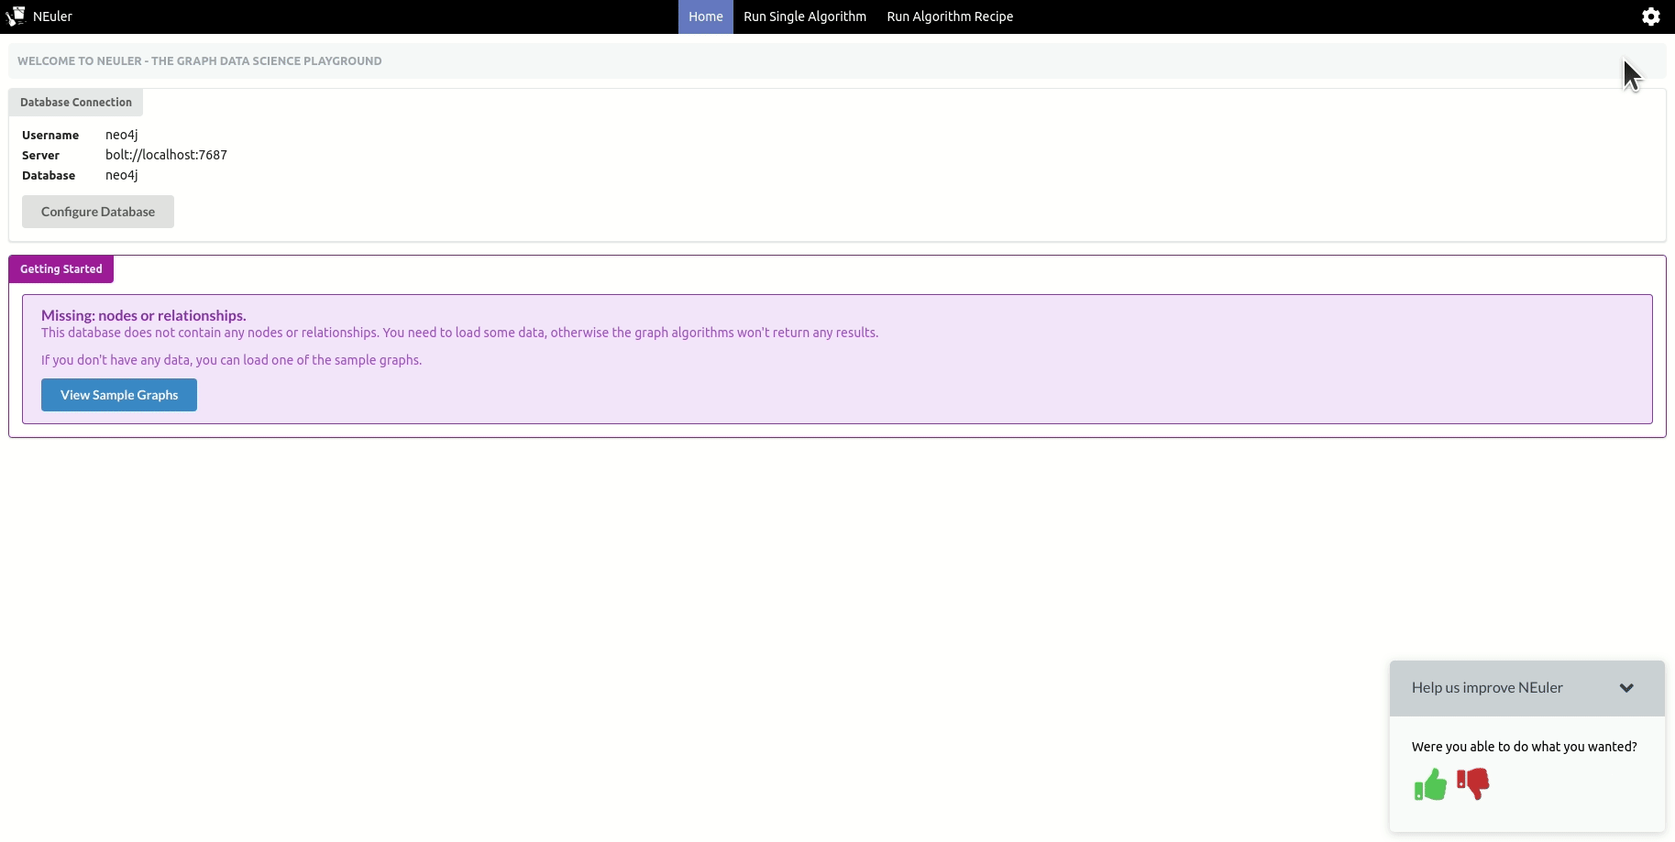Click the Database value neo4j
This screenshot has height=842, width=1675.
[x=122, y=175]
